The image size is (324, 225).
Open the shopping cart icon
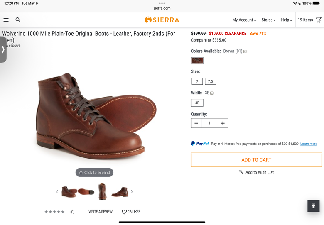(319, 20)
